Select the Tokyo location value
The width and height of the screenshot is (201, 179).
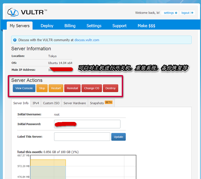(52, 56)
